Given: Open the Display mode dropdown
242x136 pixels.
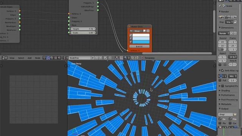Looking at the screenshot, I should pos(229,22).
